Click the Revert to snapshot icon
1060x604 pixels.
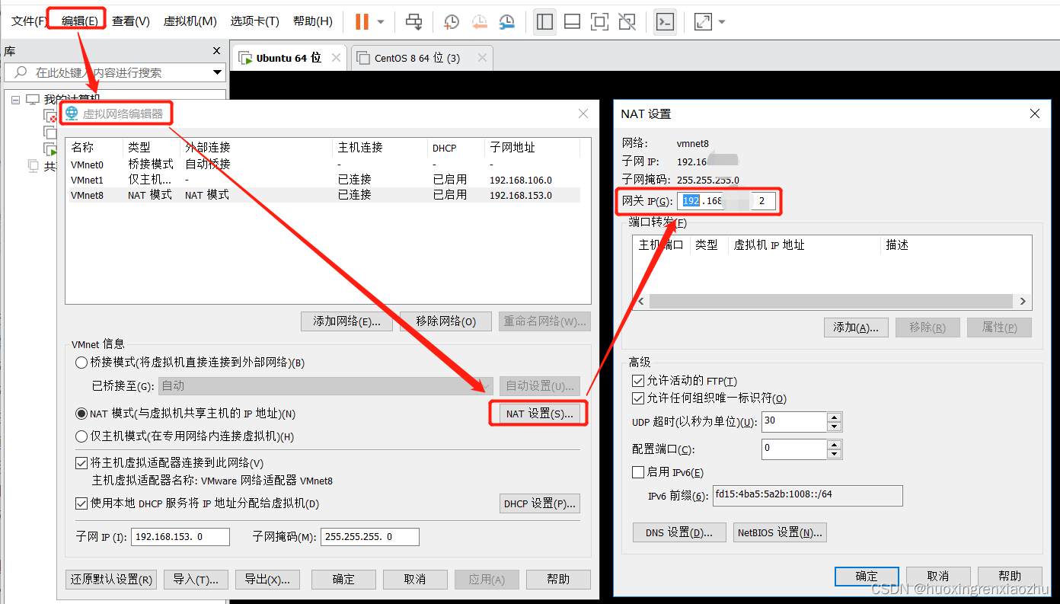(x=479, y=21)
